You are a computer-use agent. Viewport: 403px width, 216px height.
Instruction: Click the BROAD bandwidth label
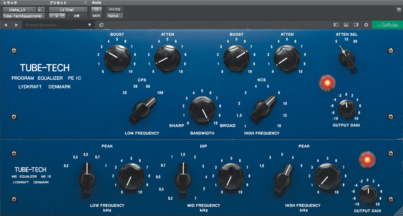(x=228, y=125)
